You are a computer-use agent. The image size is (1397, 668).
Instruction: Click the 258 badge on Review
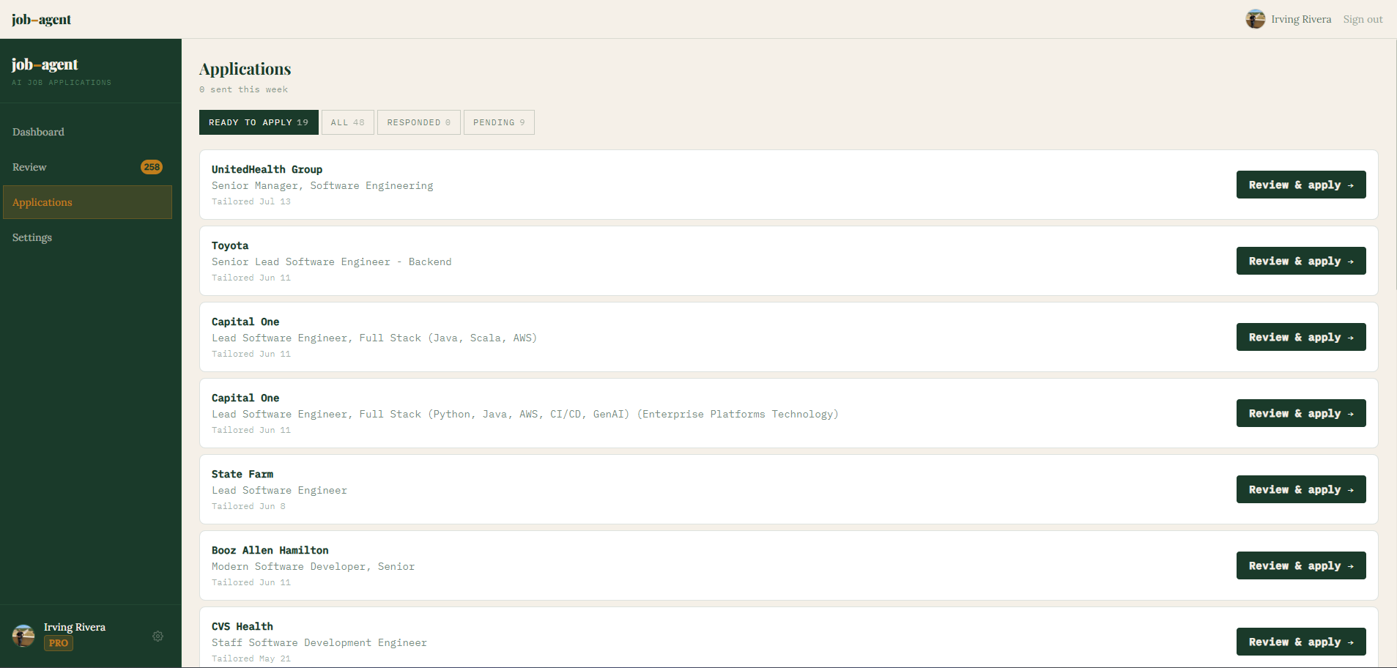(152, 167)
